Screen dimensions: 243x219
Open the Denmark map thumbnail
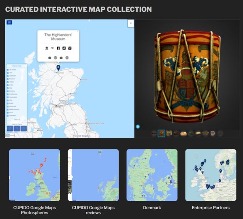152,175
